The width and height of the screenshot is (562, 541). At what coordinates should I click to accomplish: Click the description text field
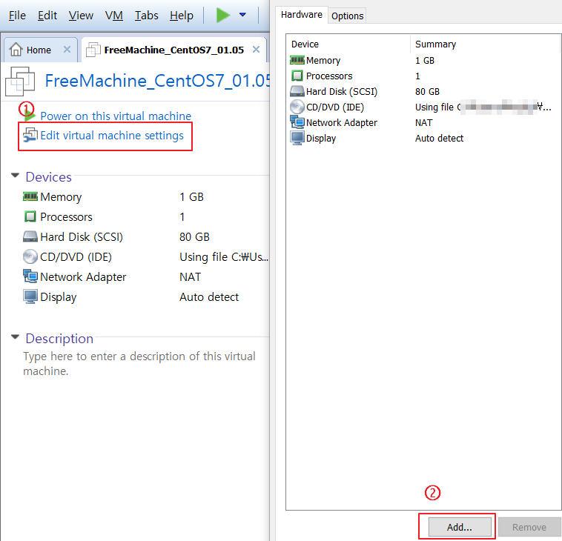point(139,363)
